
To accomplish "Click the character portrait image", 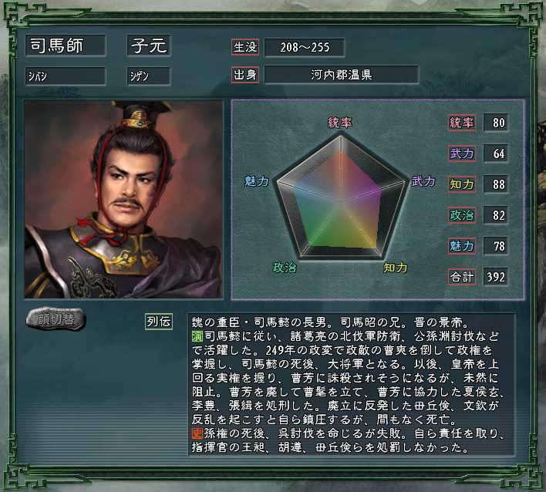I will pos(123,200).
